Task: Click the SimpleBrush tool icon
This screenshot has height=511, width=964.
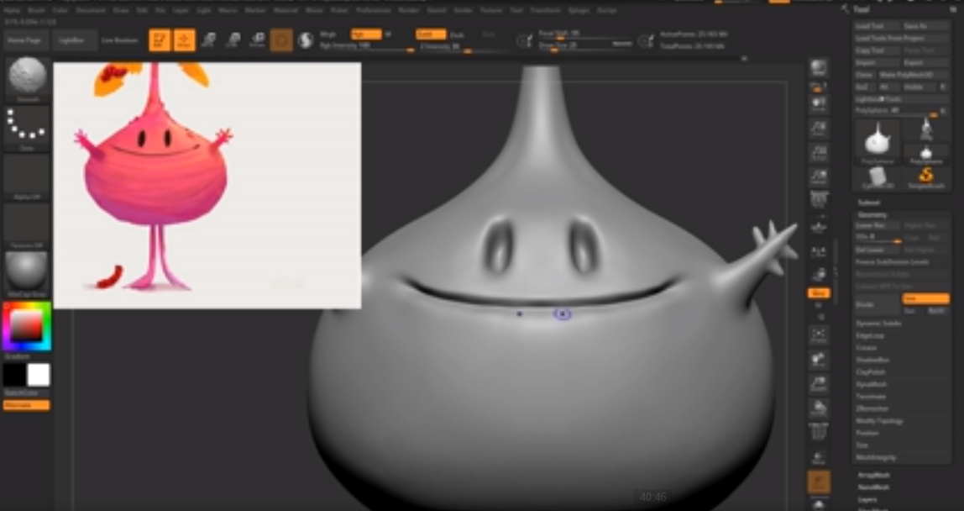Action: tap(925, 176)
